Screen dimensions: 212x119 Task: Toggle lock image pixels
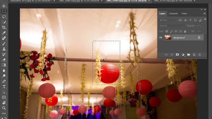click(171, 31)
